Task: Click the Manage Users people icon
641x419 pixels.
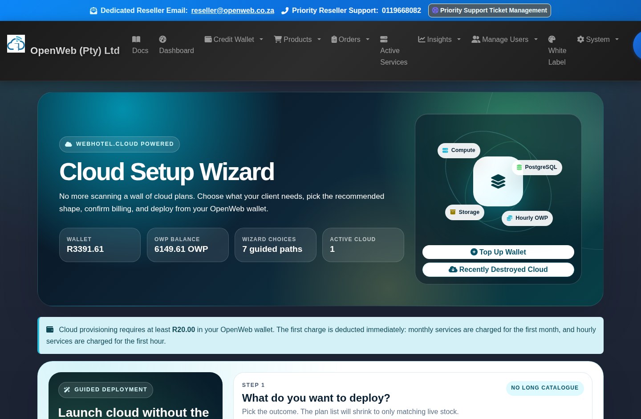Action: click(x=476, y=39)
